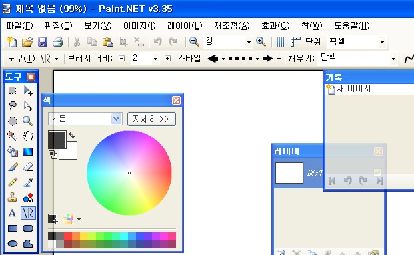Click the Redo arrow in main toolbar
This screenshot has height=255, width=414.
click(x=173, y=42)
